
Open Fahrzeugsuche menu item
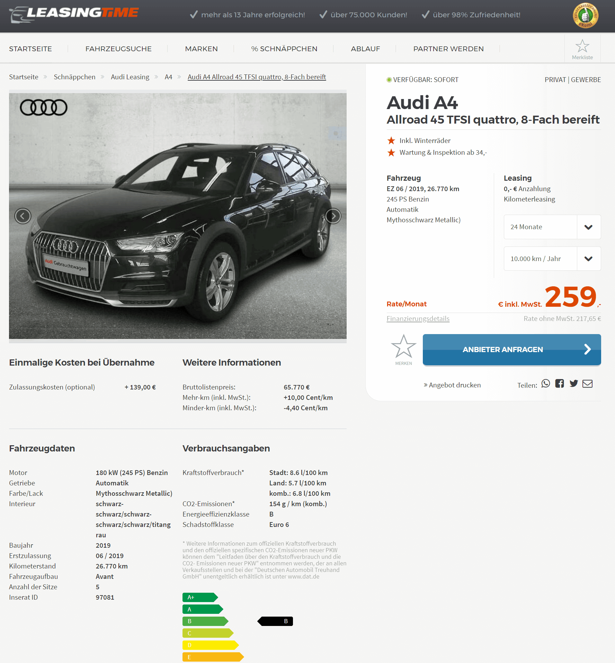[118, 49]
